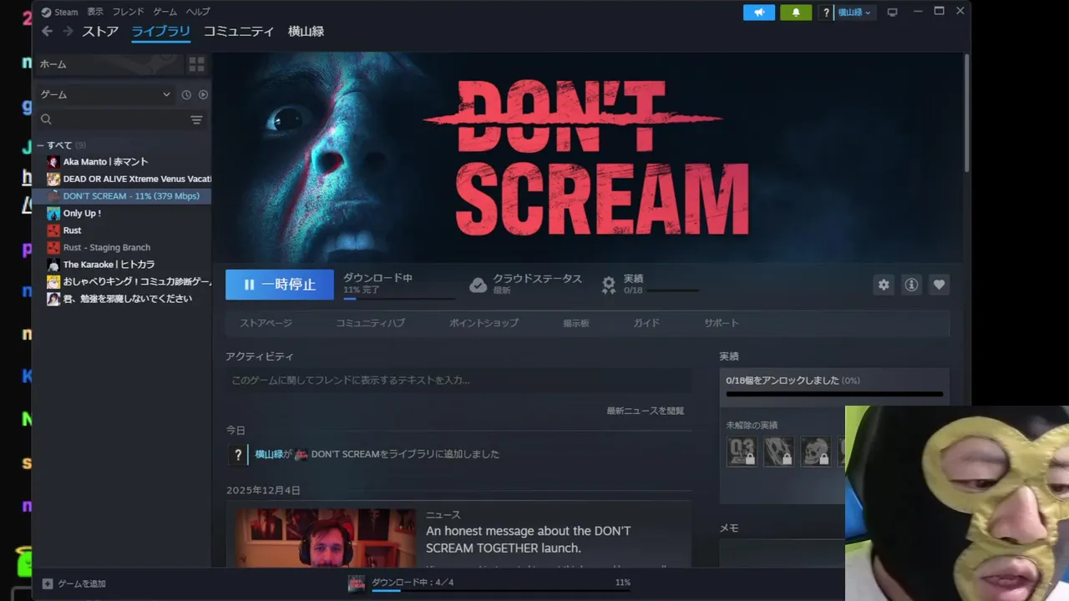
Task: Open the ポイントショップ link
Action: [x=484, y=323]
